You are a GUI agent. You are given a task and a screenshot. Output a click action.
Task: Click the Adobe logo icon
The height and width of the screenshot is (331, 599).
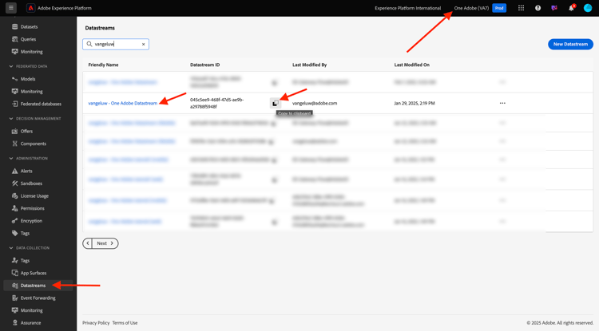tap(30, 8)
